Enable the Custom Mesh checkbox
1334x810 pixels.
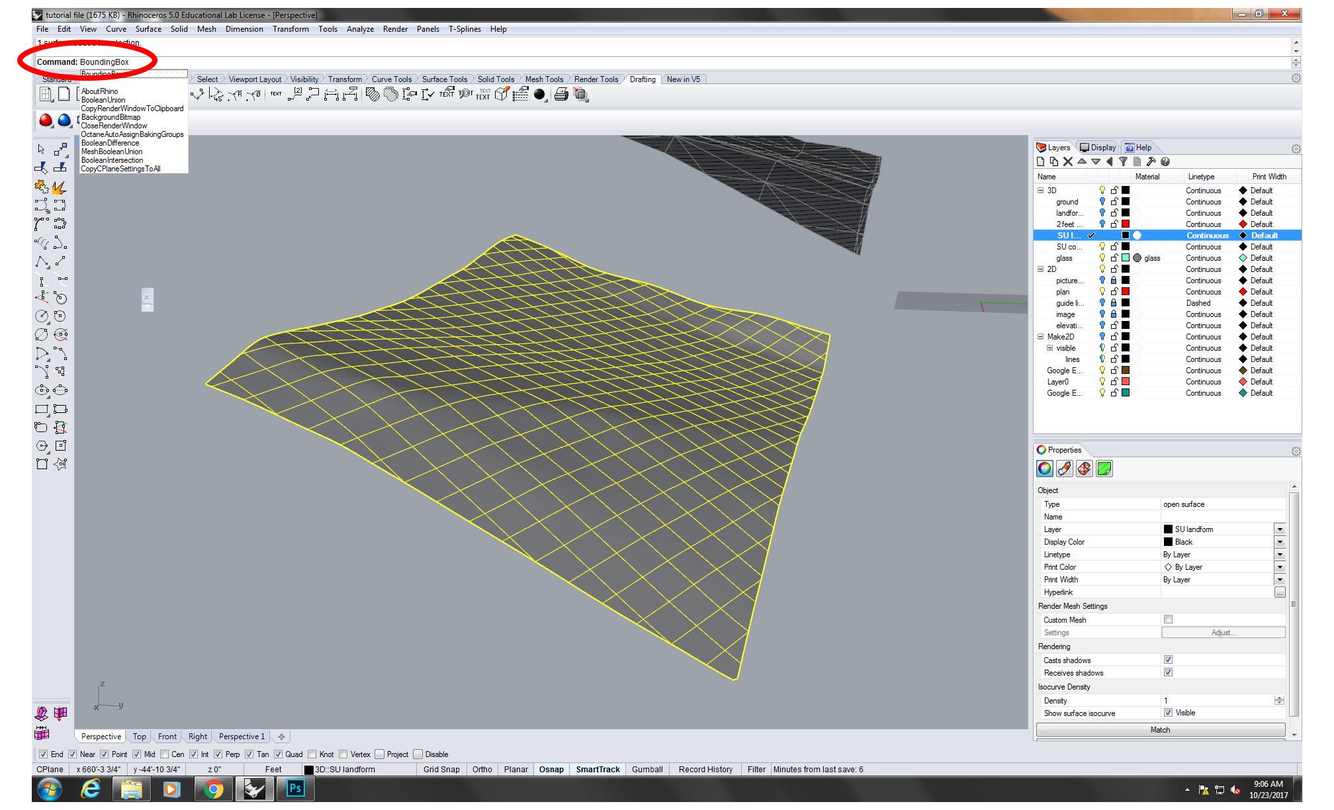pyautogui.click(x=1169, y=619)
